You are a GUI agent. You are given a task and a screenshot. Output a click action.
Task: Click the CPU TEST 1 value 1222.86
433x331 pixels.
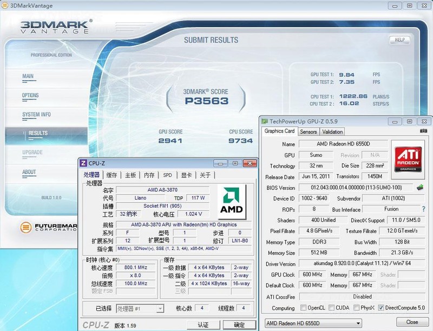click(x=353, y=96)
